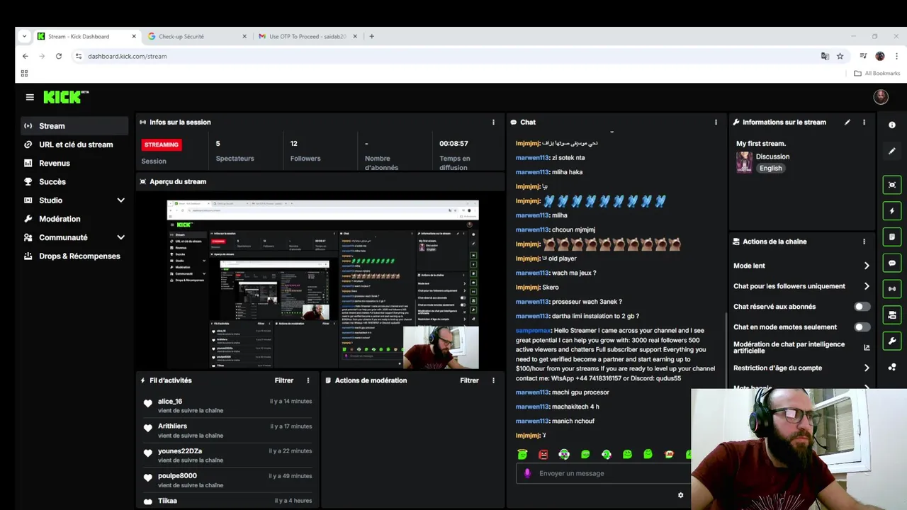Toggle the note panel icon in the right rail
This screenshot has width=907, height=510.
point(892,237)
